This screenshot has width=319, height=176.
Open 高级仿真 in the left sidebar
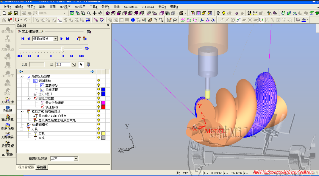click(x=7, y=118)
